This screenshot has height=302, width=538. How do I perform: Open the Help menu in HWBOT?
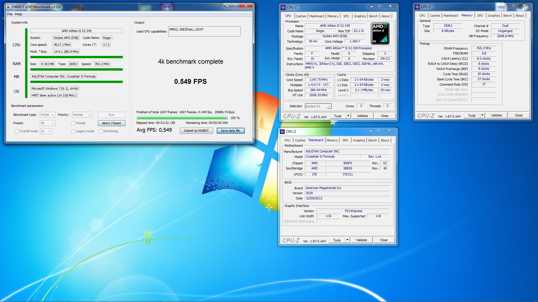[x=18, y=14]
